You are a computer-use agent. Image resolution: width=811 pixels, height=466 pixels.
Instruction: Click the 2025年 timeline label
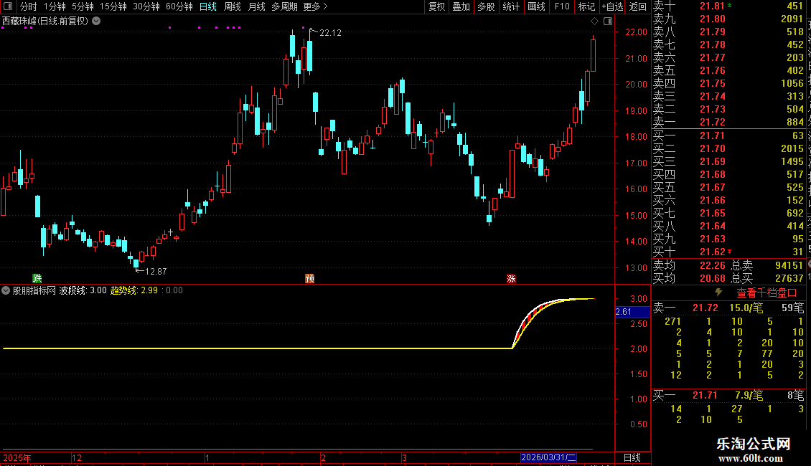tap(17, 457)
